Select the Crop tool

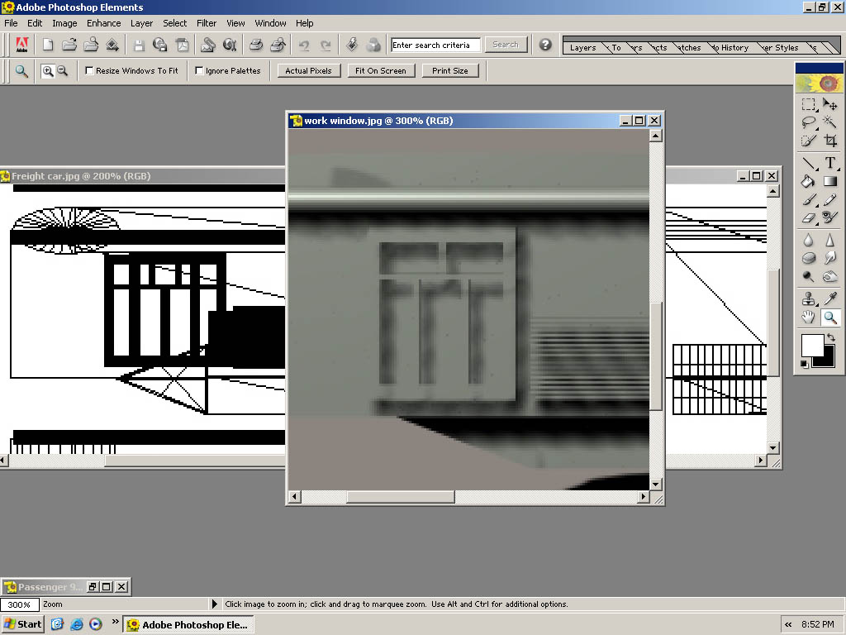830,141
